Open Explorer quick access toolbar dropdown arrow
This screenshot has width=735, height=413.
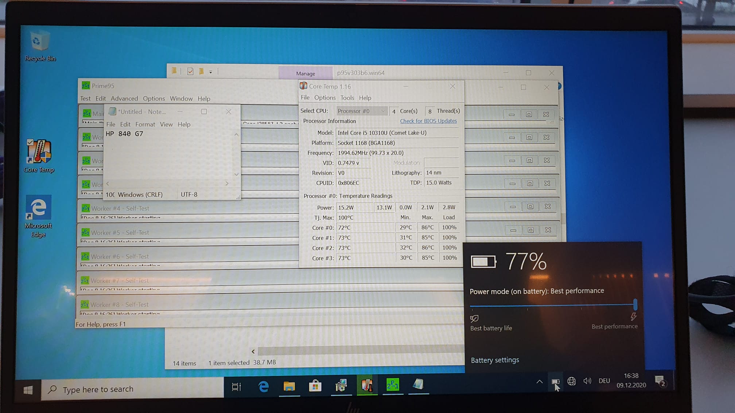tap(211, 72)
